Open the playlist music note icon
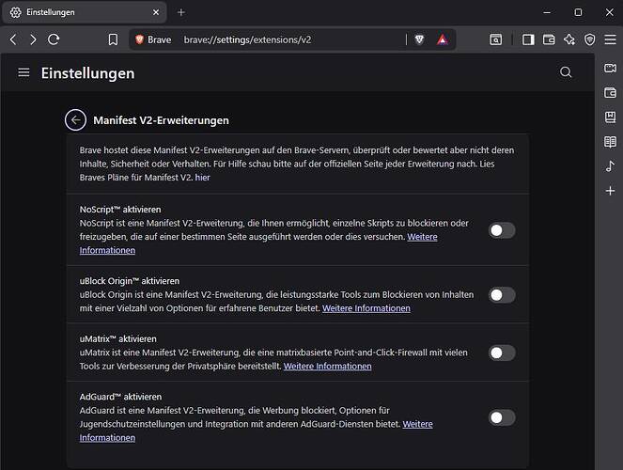Screen dimensions: 623x470 pyautogui.click(x=610, y=166)
